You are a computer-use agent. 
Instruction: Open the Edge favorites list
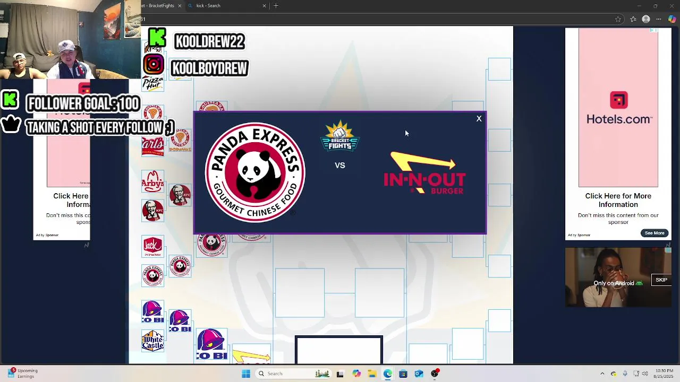633,19
